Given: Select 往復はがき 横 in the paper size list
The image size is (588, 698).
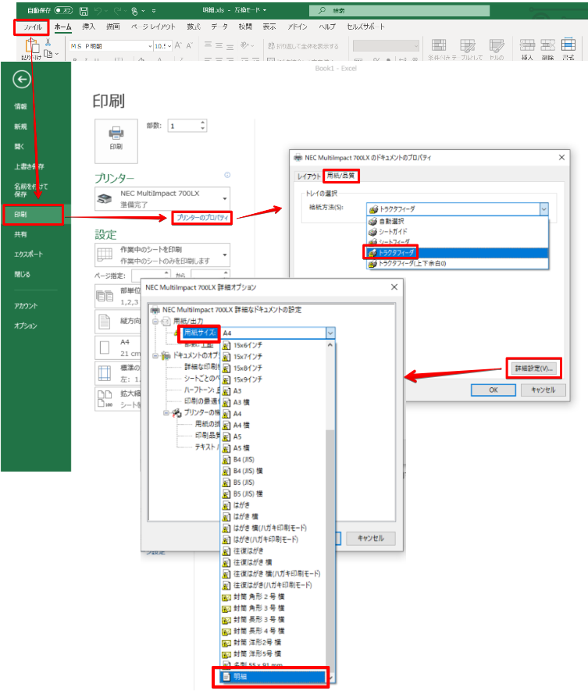Looking at the screenshot, I should click(x=273, y=563).
